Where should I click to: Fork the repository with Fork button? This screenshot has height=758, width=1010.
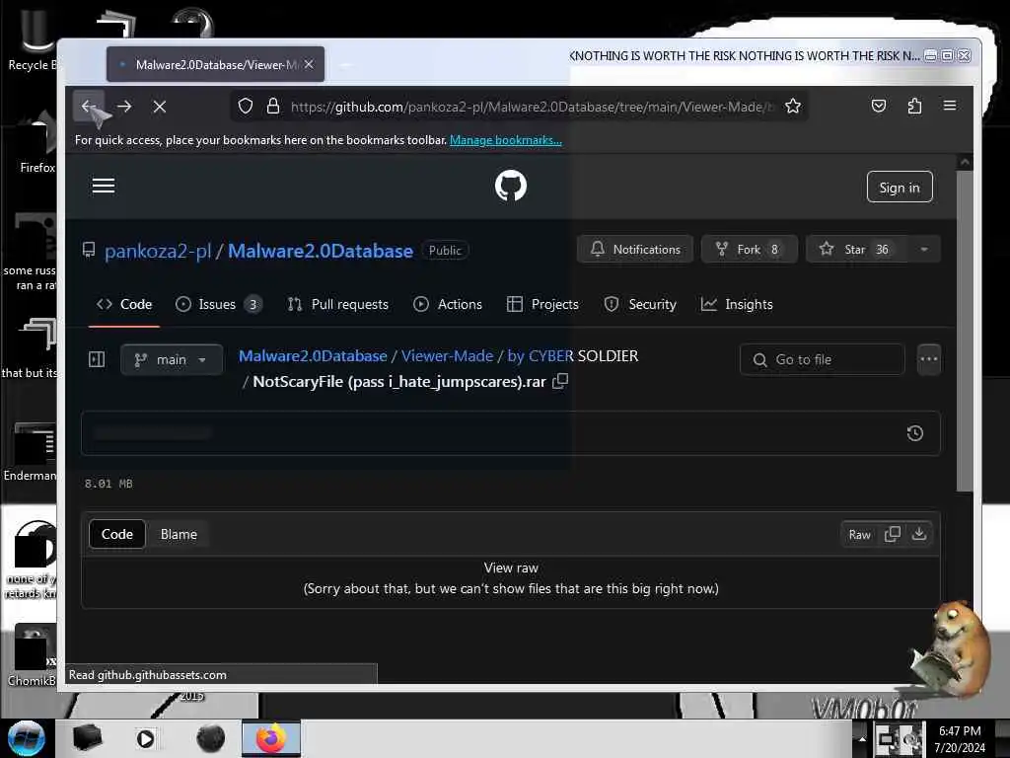pyautogui.click(x=750, y=250)
